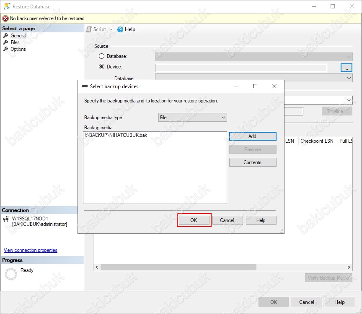Click the progress spinner indicator

pyautogui.click(x=11, y=274)
